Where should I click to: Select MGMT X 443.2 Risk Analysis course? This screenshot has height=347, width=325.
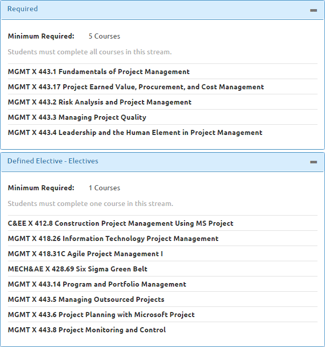pyautogui.click(x=100, y=102)
